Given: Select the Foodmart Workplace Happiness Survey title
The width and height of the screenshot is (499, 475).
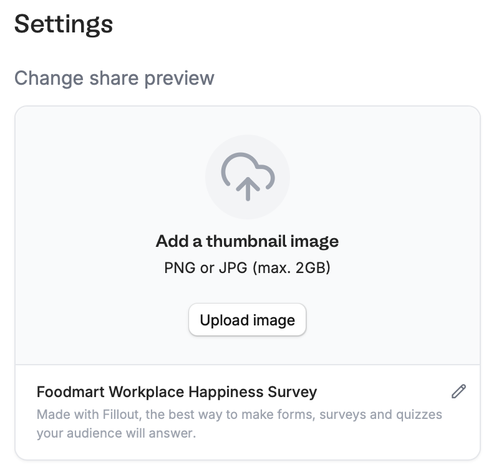Looking at the screenshot, I should tap(177, 391).
